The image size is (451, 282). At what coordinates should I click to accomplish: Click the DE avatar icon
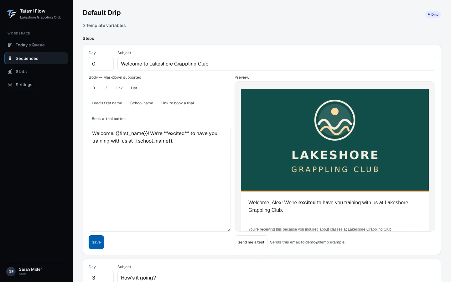(11, 272)
